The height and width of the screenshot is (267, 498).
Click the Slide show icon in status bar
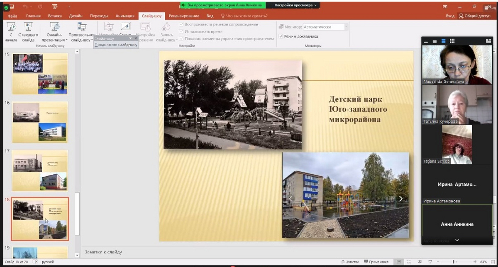pos(431,262)
